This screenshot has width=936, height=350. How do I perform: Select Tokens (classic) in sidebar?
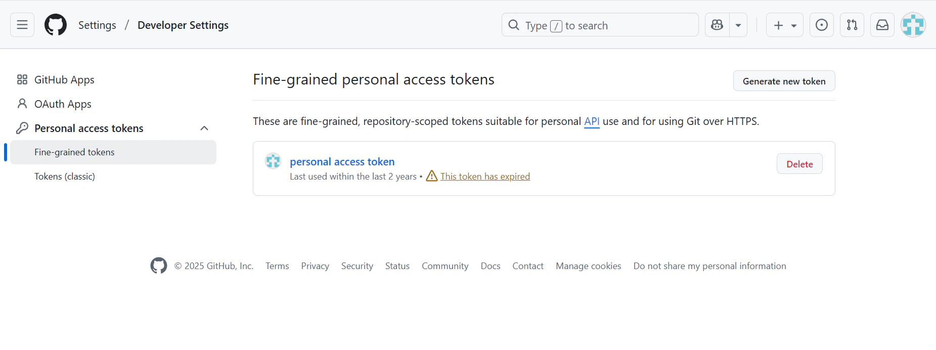point(65,177)
